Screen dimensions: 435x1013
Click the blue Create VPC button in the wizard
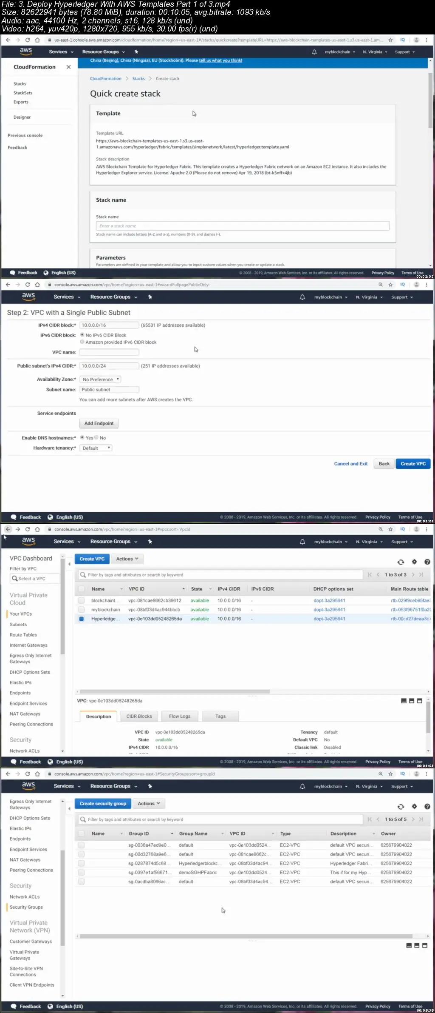pyautogui.click(x=413, y=464)
